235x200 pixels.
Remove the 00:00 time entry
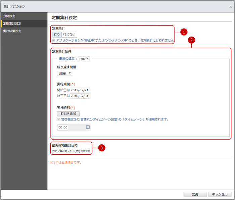(88, 127)
